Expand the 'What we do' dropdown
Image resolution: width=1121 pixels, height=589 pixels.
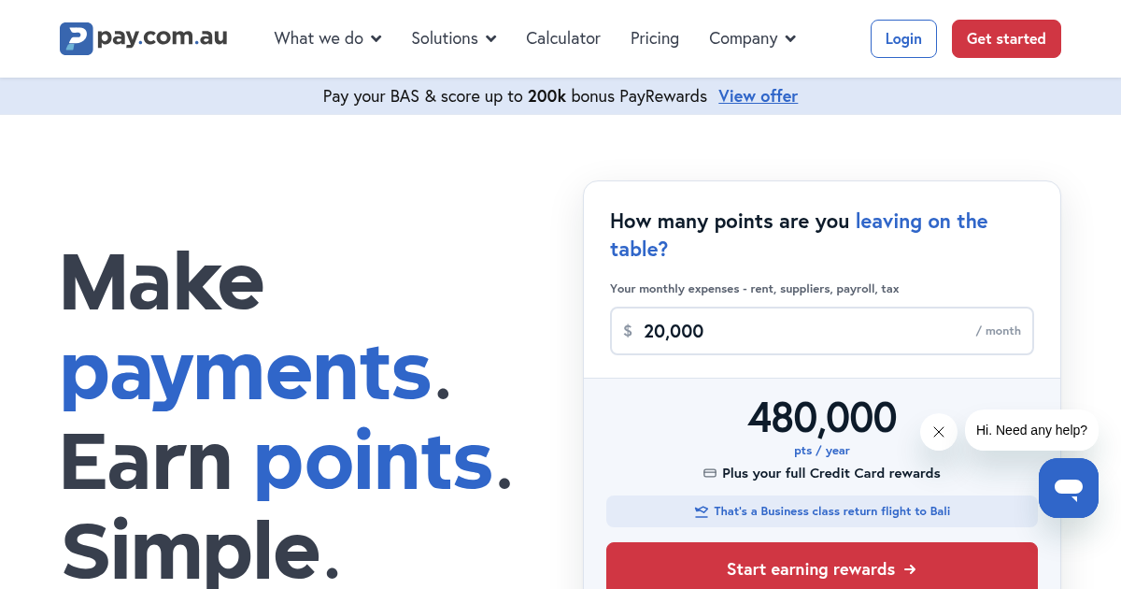(x=327, y=38)
